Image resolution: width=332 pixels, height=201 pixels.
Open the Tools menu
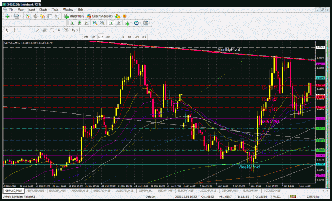55,10
